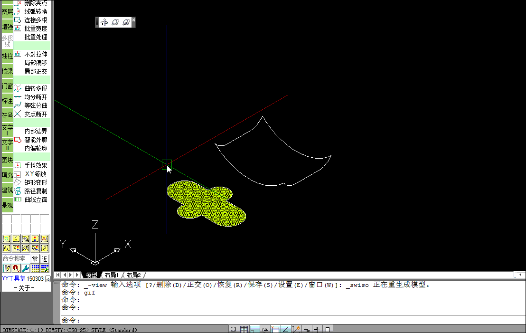Click the blue wrench settings icon

coord(26,268)
